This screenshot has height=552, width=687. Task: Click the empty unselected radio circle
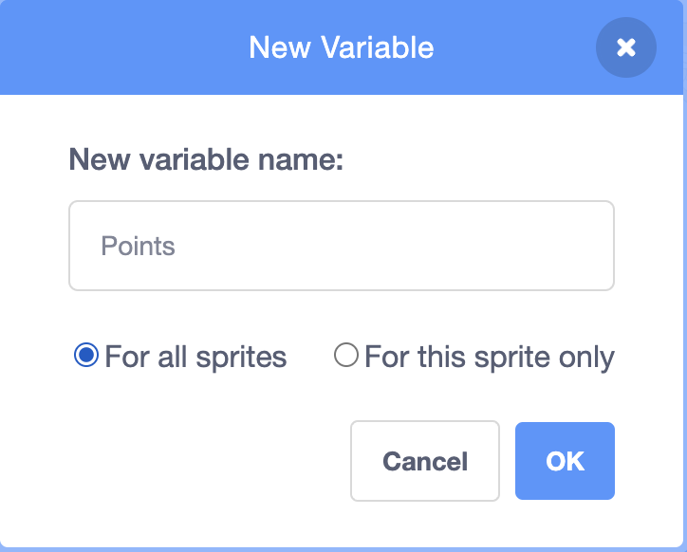point(346,357)
